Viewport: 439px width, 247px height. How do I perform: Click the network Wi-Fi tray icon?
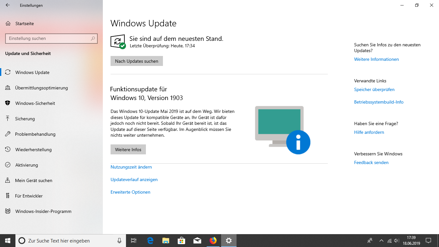pos(390,241)
